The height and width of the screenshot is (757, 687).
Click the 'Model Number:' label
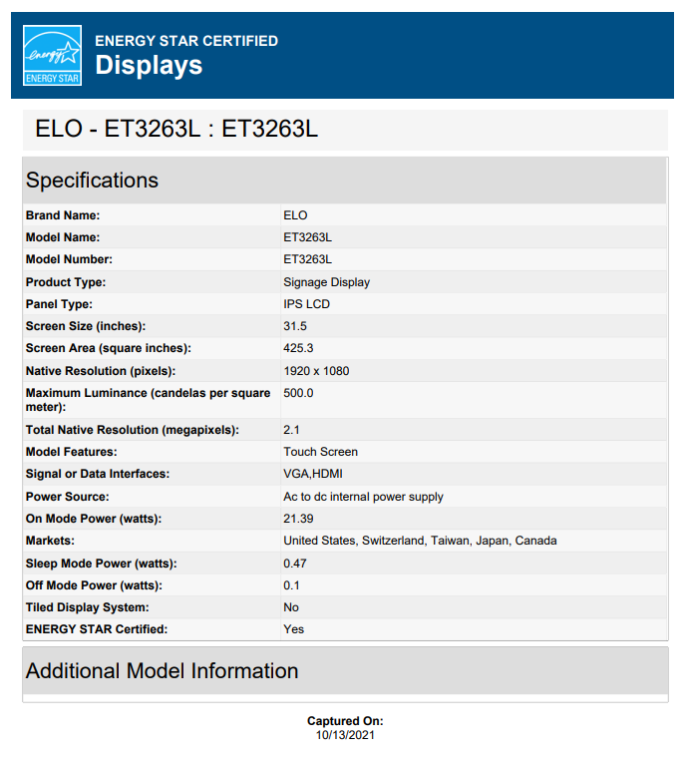click(69, 259)
